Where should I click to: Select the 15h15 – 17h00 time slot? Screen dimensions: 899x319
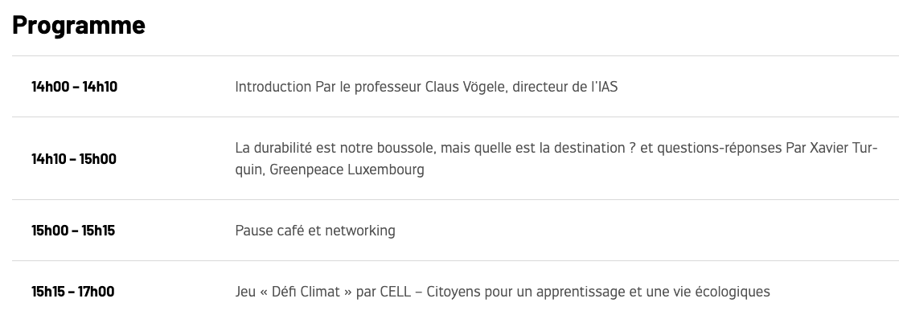(x=73, y=292)
